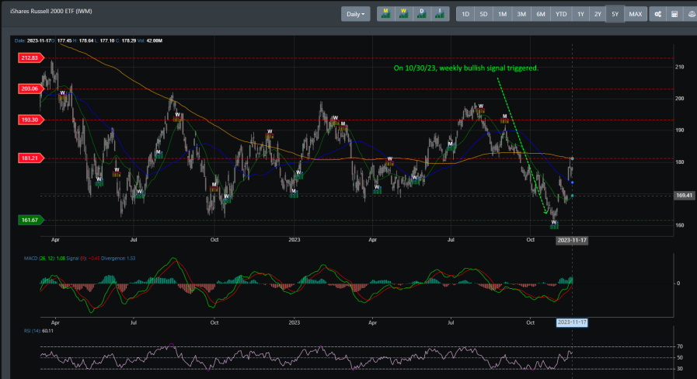Click the MACD 0 axis label

(678, 283)
